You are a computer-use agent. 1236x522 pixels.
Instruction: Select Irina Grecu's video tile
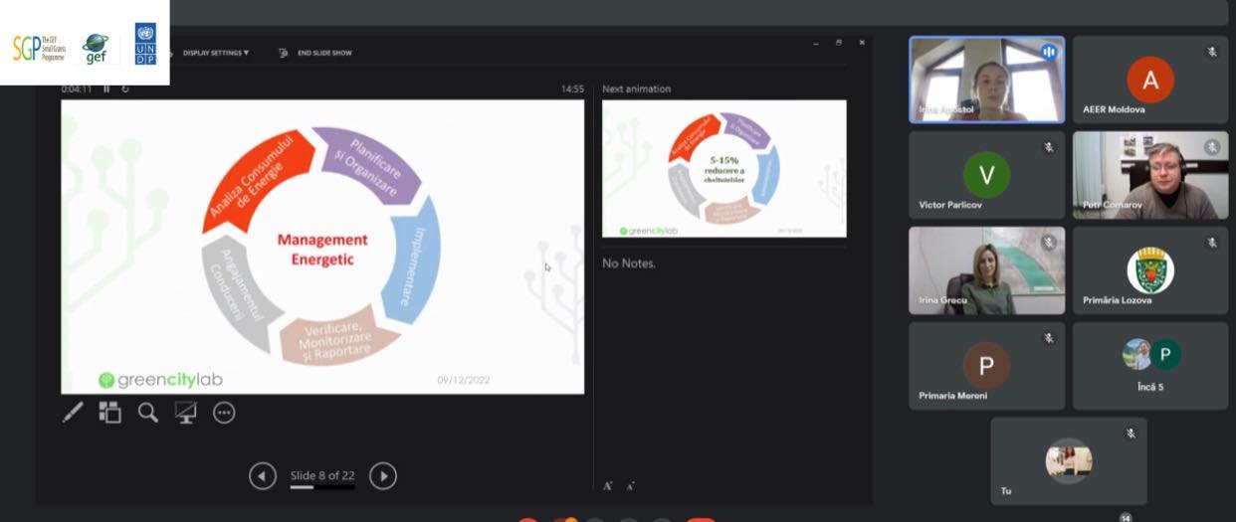coord(986,270)
